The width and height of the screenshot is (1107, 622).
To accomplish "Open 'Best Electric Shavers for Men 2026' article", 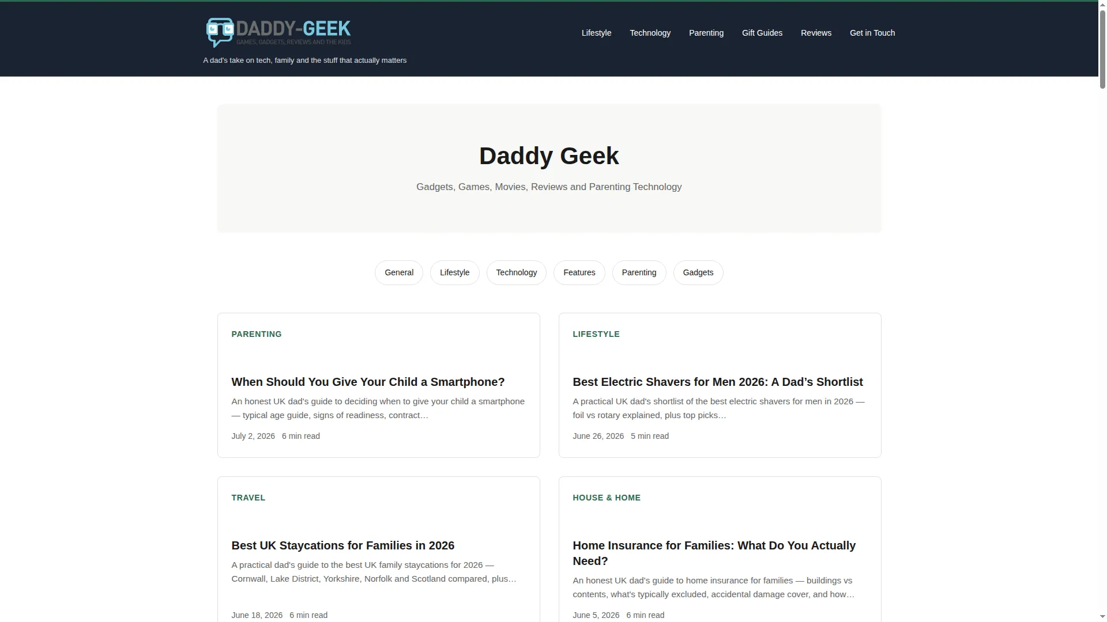I will click(717, 382).
